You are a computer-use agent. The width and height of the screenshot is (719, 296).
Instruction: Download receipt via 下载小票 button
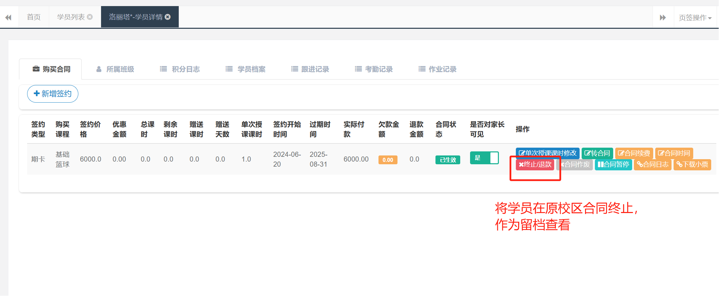[692, 165]
